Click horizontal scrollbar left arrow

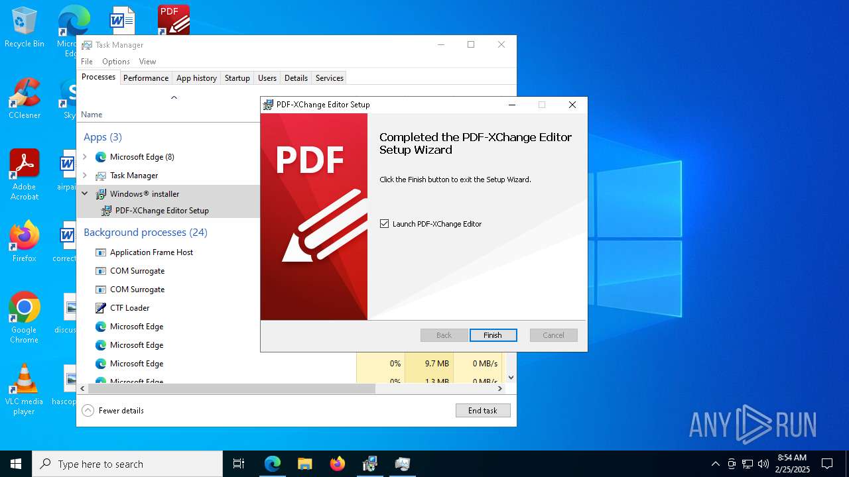point(82,389)
